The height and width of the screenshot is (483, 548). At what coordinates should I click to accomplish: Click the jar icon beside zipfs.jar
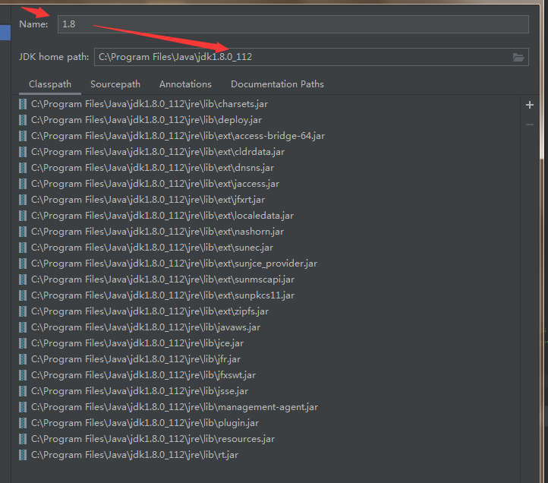[x=23, y=311]
